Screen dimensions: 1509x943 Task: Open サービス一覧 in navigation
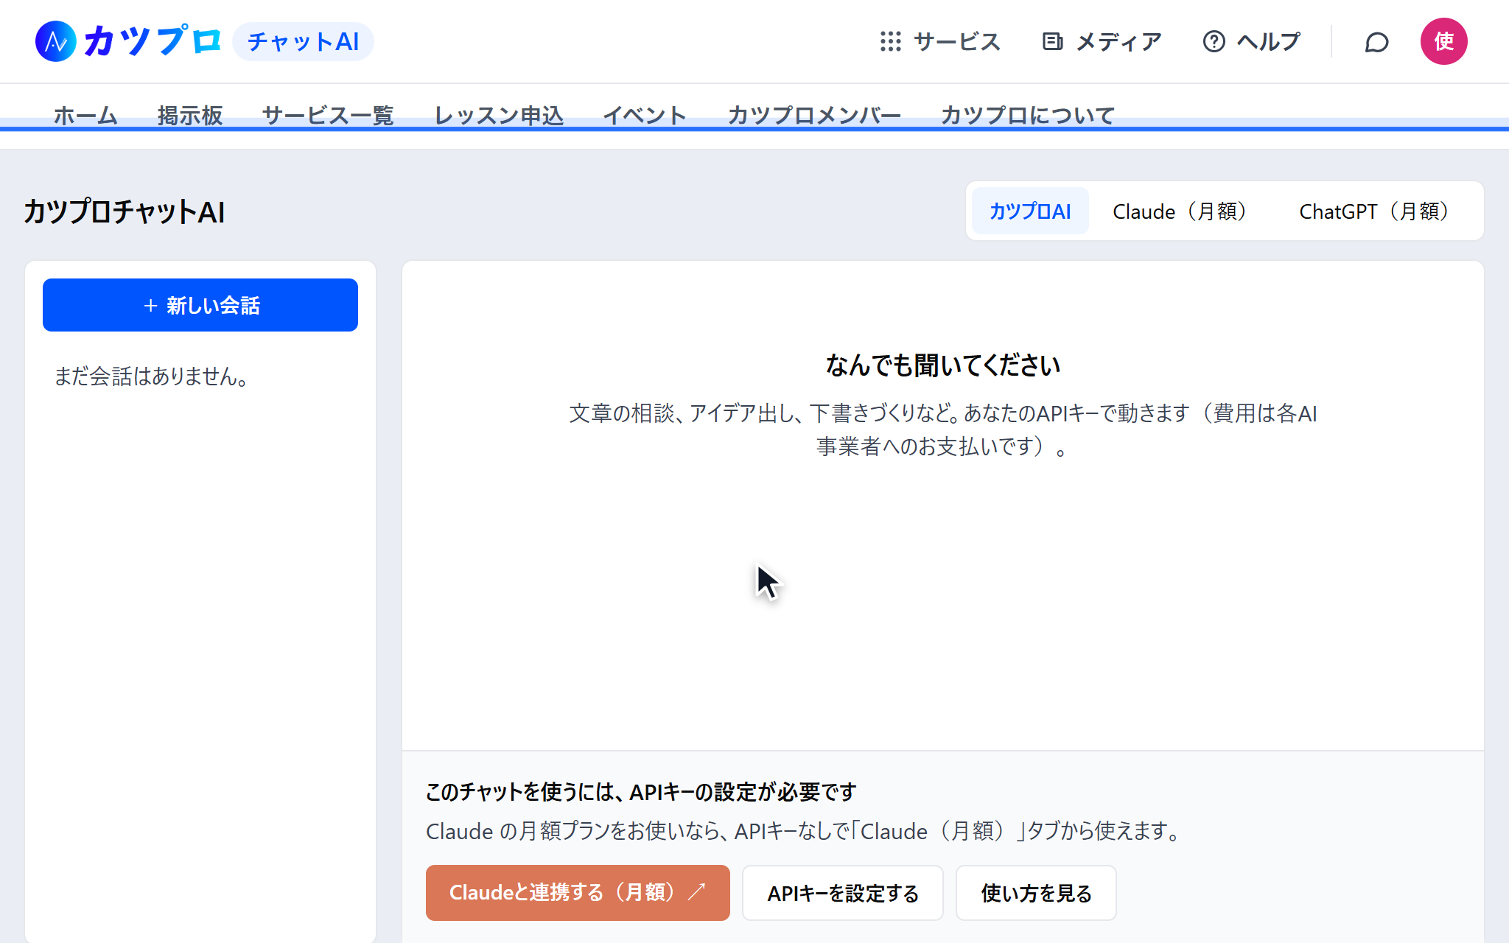[328, 115]
